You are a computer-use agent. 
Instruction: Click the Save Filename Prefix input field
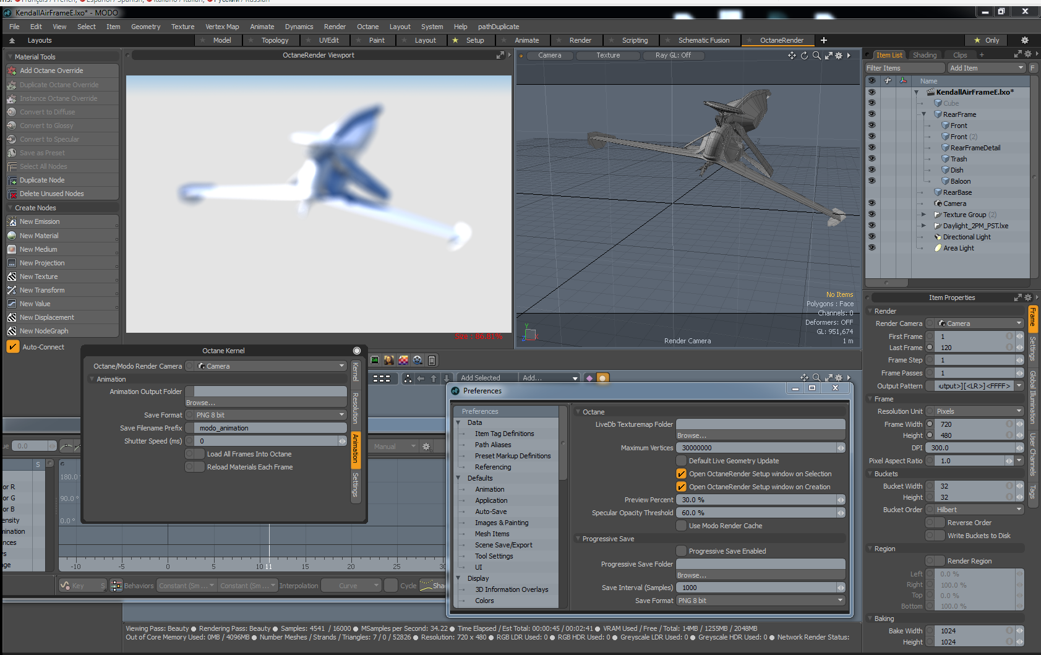click(x=270, y=428)
